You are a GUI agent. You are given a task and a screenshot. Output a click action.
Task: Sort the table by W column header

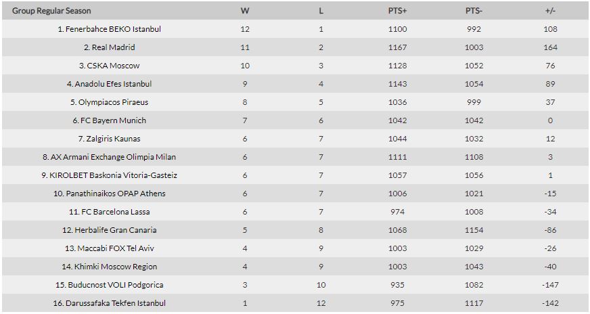245,11
